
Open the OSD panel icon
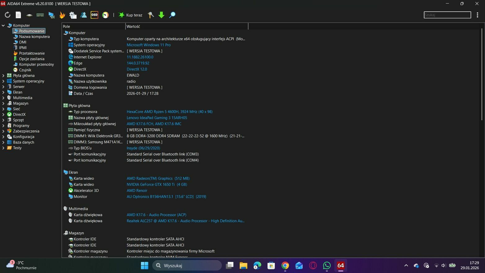click(x=94, y=15)
